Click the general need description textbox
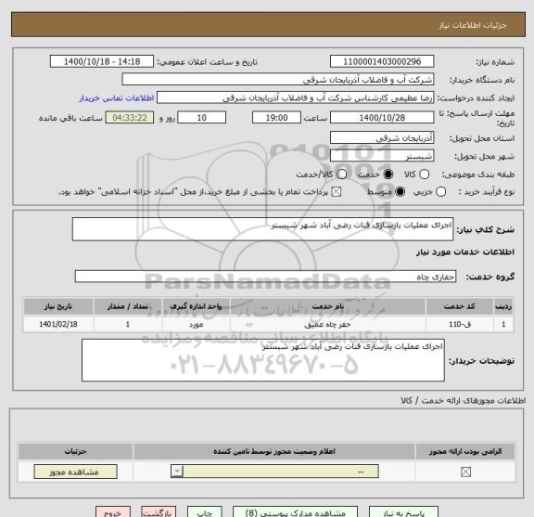 coord(262,229)
